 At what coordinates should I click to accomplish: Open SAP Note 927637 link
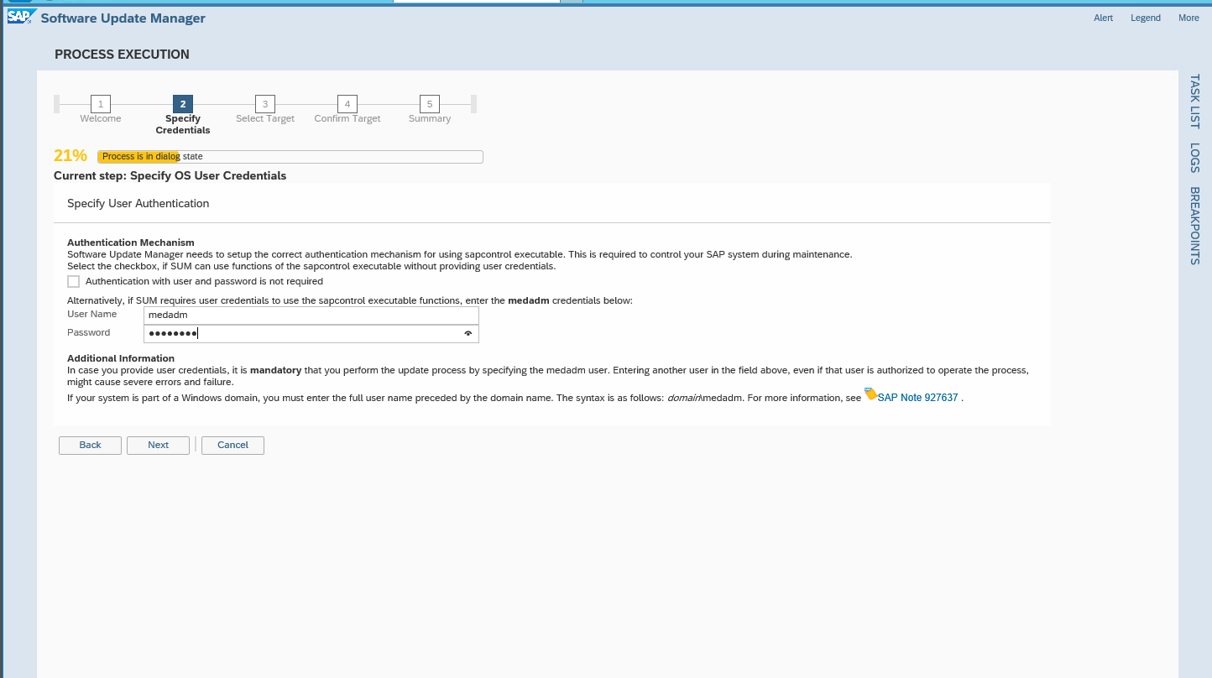coord(917,398)
